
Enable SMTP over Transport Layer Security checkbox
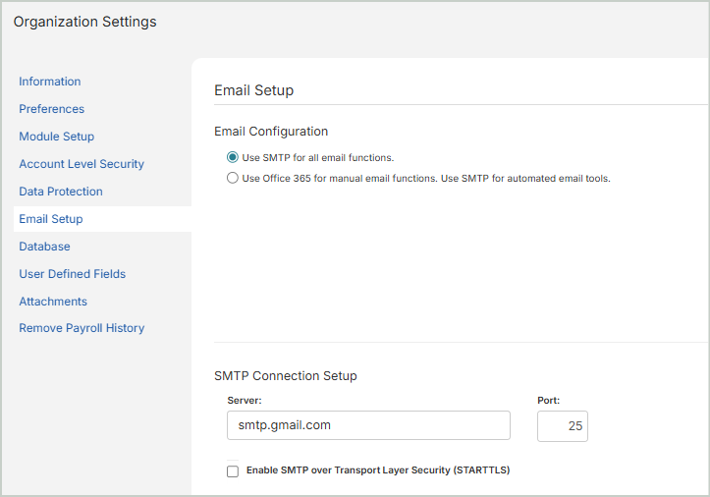point(233,471)
